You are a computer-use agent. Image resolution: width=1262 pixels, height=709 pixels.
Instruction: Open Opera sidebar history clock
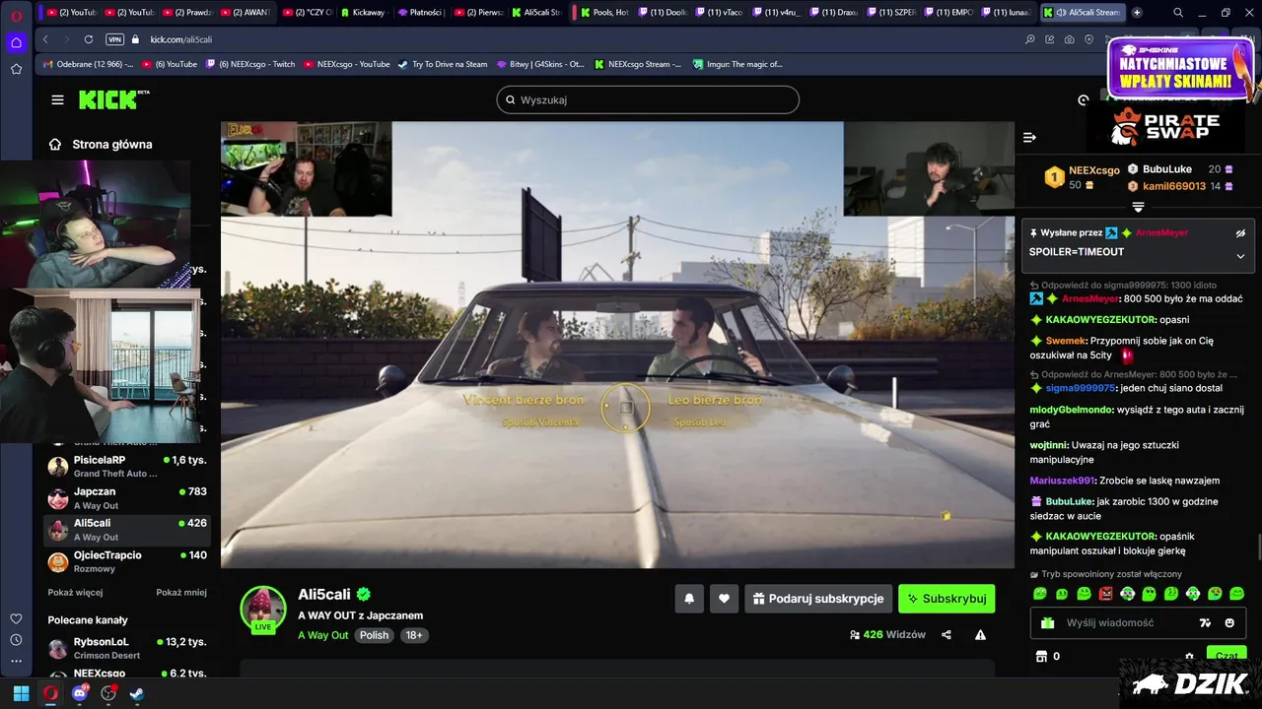[16, 640]
